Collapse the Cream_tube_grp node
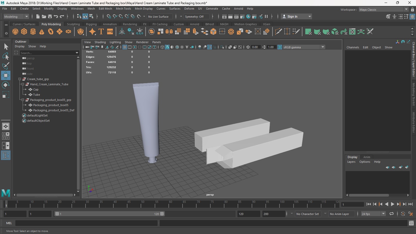The image size is (416, 234). pyautogui.click(x=19, y=79)
